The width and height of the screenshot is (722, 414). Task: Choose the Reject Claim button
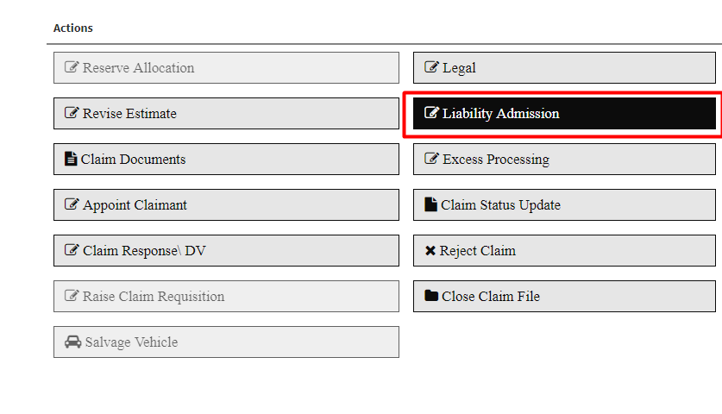(563, 251)
